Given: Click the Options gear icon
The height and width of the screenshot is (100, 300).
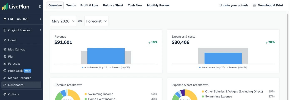Looking at the screenshot, I should 5,94.
